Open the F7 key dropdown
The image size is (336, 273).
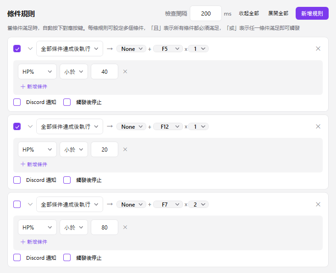coord(168,204)
